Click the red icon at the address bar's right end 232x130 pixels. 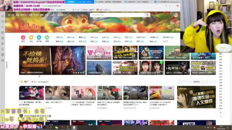click(178, 6)
